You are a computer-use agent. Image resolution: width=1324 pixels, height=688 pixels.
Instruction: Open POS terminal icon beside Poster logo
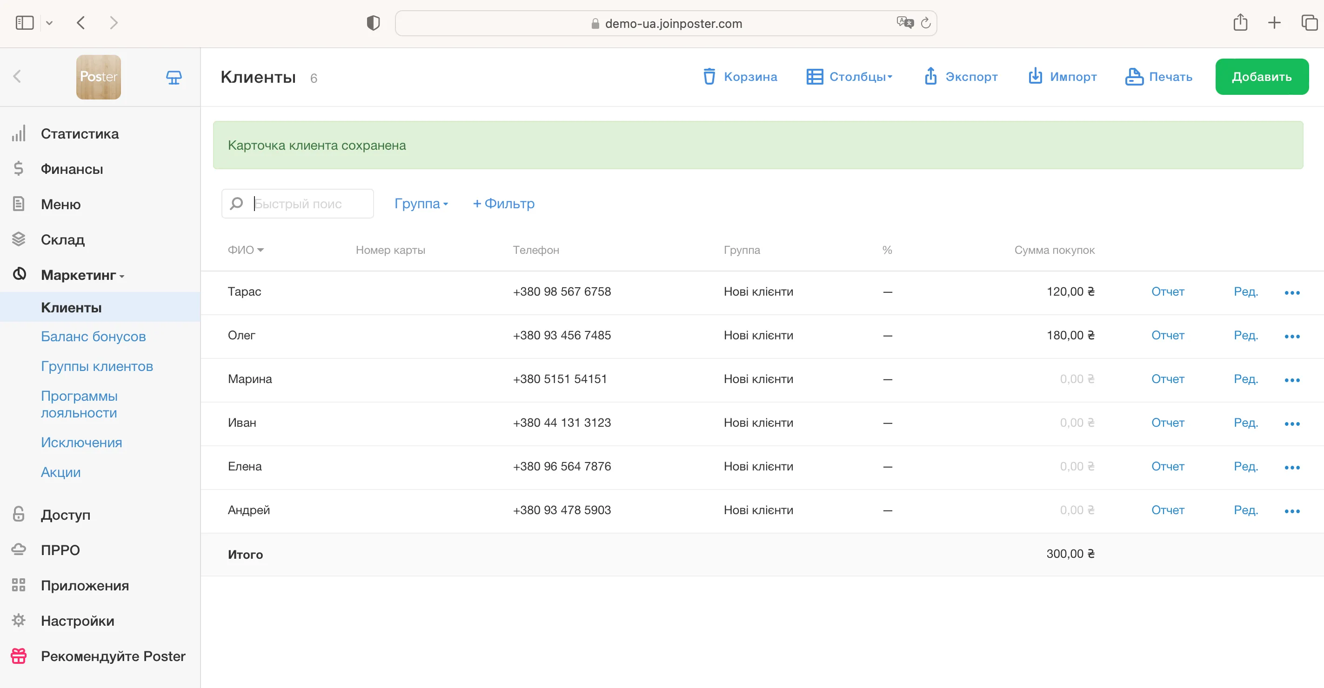point(174,78)
